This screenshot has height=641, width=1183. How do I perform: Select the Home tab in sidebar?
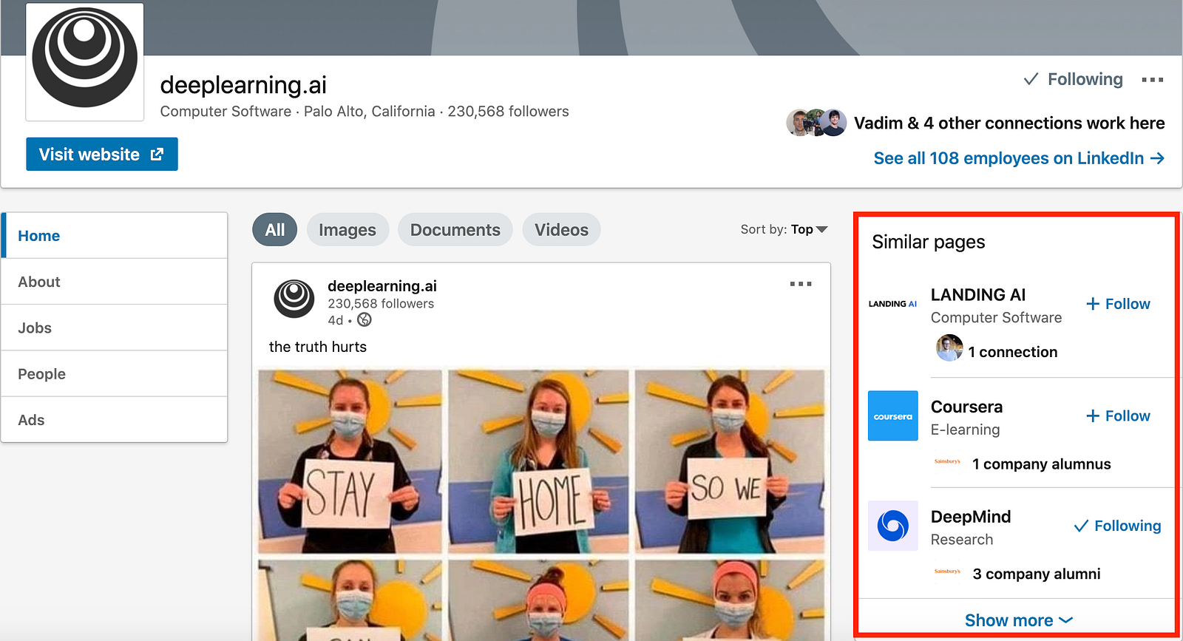click(115, 236)
